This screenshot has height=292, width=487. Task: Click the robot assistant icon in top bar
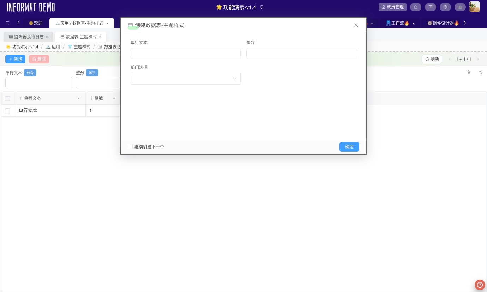point(460,7)
